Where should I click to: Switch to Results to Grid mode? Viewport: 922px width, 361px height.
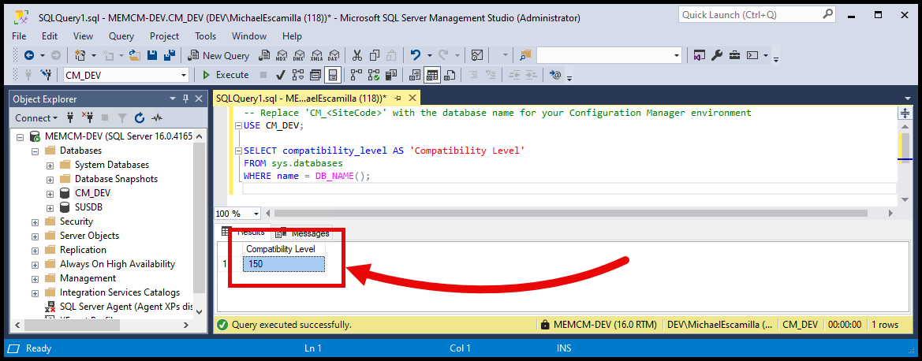tap(433, 75)
